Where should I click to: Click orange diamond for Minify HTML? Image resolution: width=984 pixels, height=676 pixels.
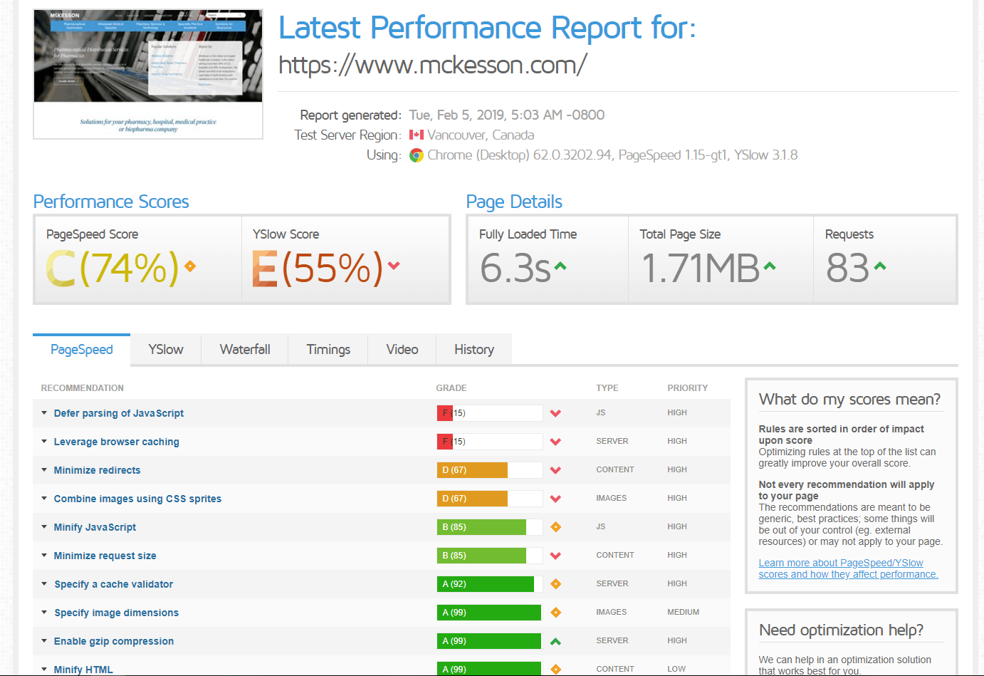[556, 669]
